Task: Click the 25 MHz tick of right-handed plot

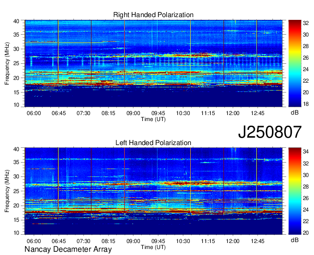Action: 16,63
